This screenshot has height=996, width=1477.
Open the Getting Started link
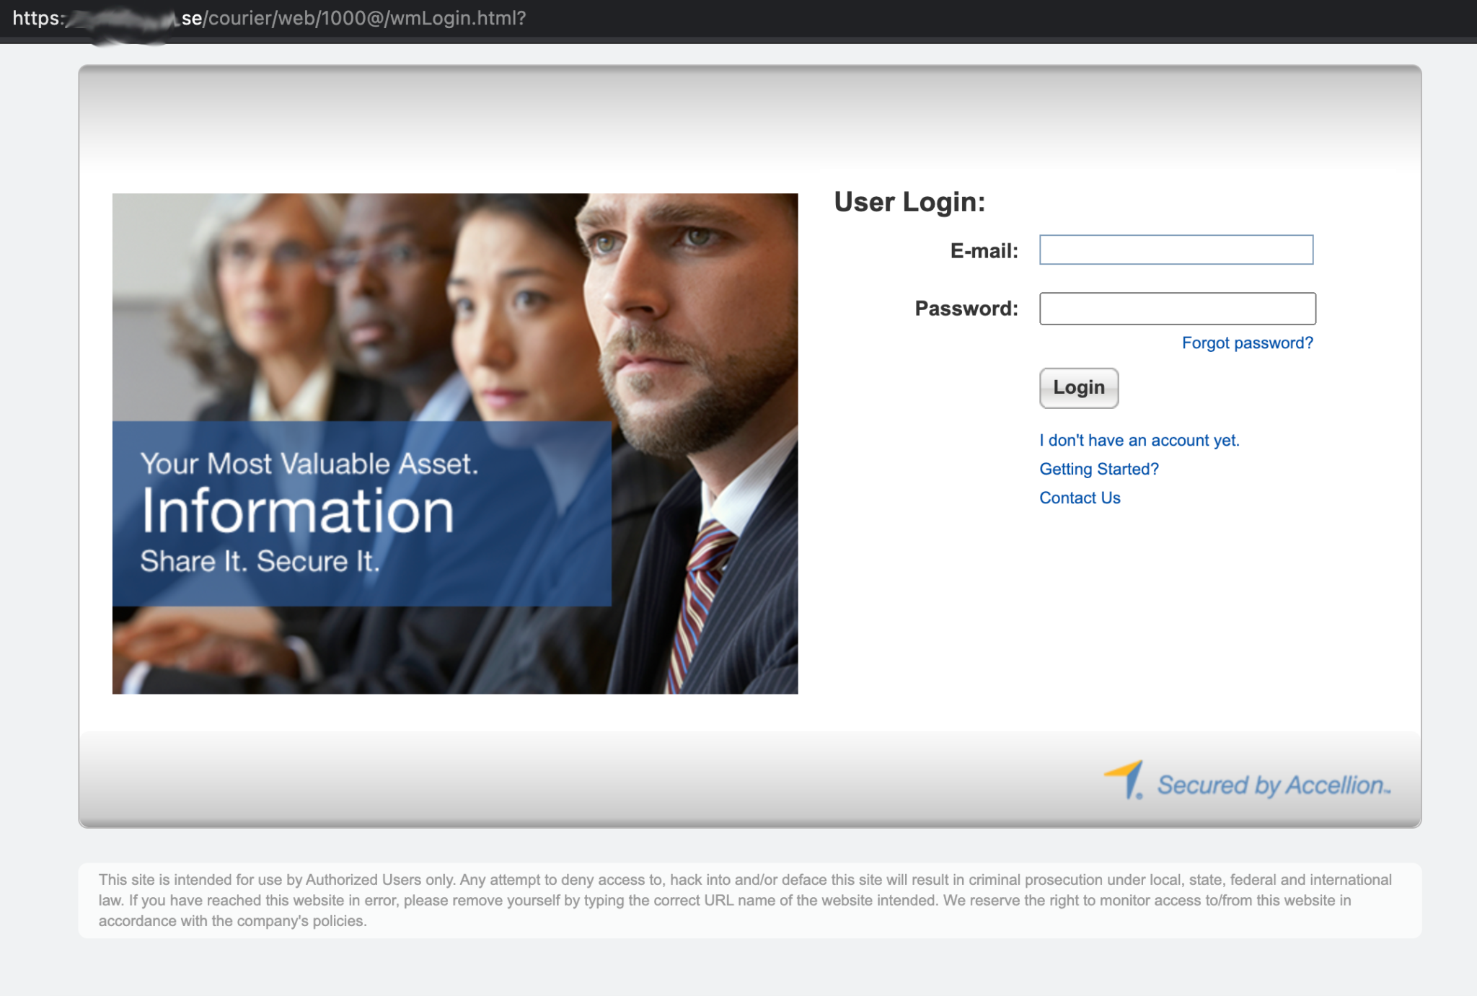pyautogui.click(x=1098, y=470)
